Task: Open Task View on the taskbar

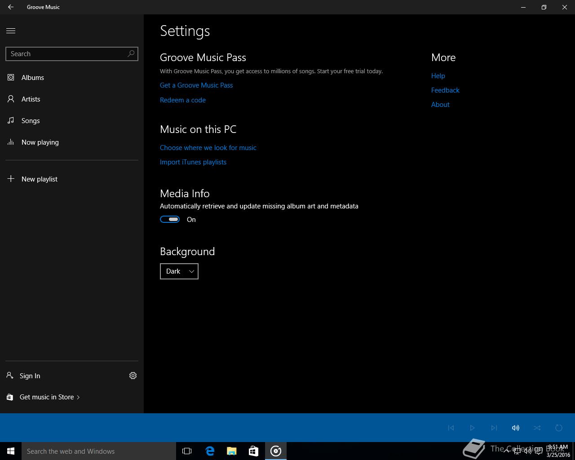Action: click(187, 451)
